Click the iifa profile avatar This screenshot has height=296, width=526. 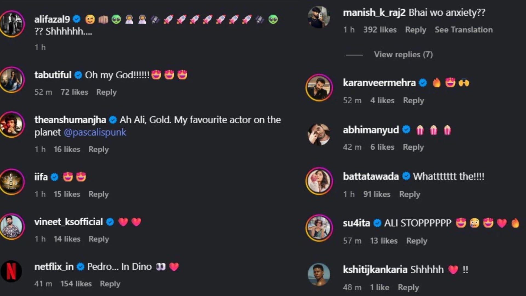12,182
